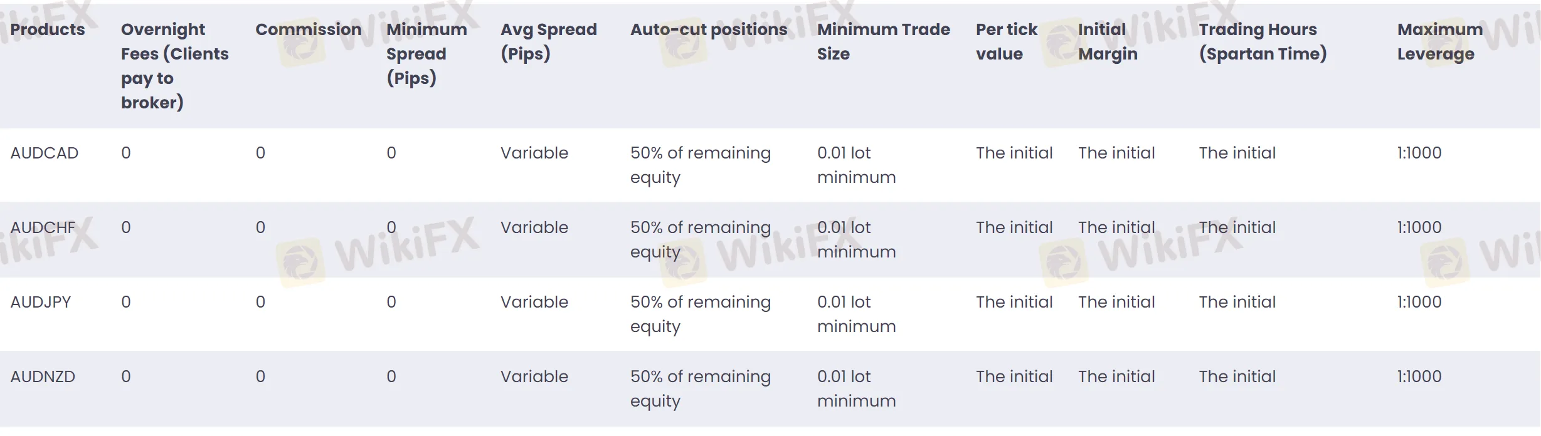Click the Trading Hours (Spartan Time) header
This screenshot has width=1541, height=436.
(1263, 41)
